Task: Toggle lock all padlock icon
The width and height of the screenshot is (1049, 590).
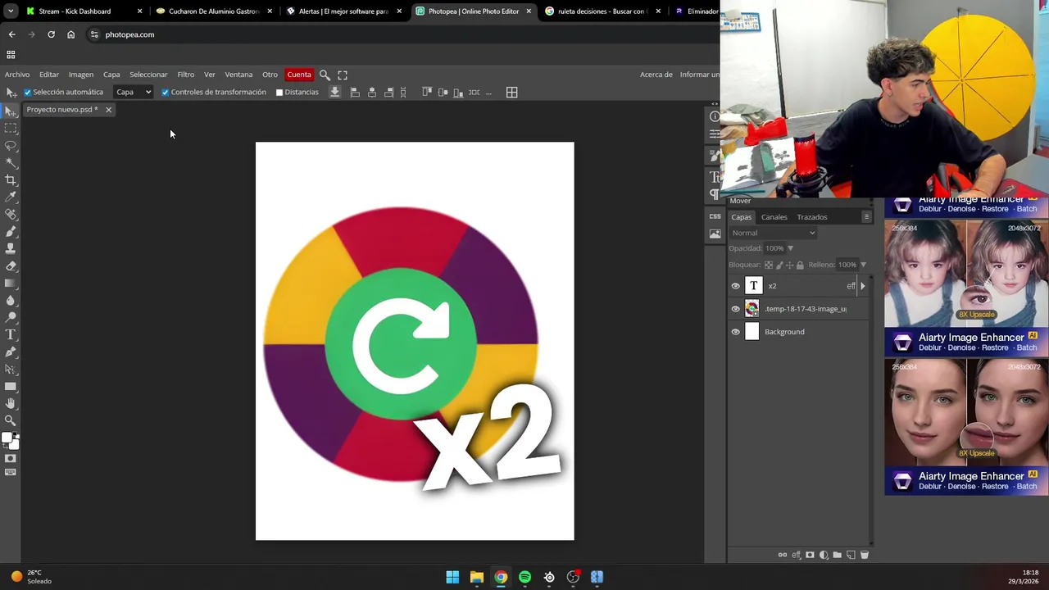Action: pyautogui.click(x=800, y=265)
